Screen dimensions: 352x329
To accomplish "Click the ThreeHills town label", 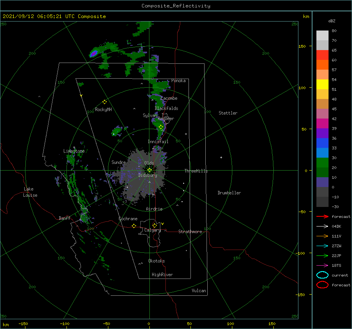I will coord(196,171).
